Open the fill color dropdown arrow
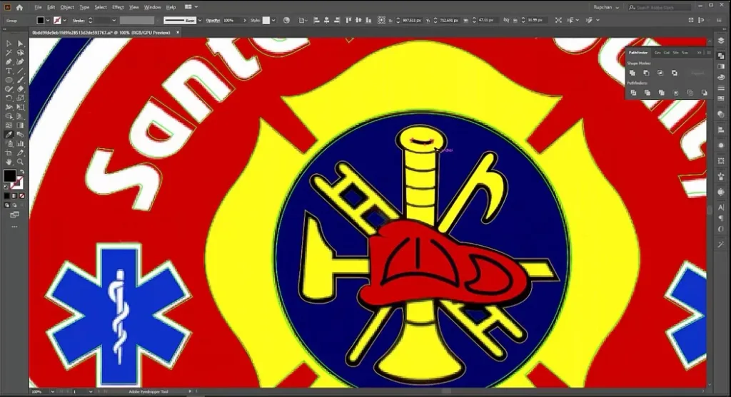Image resolution: width=731 pixels, height=397 pixels. click(48, 21)
